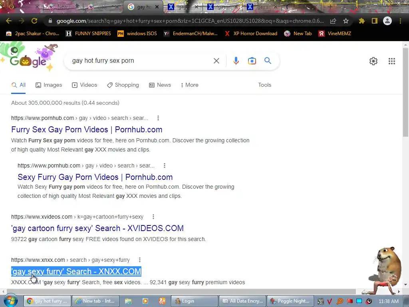Open the Google apps grid

(392, 61)
